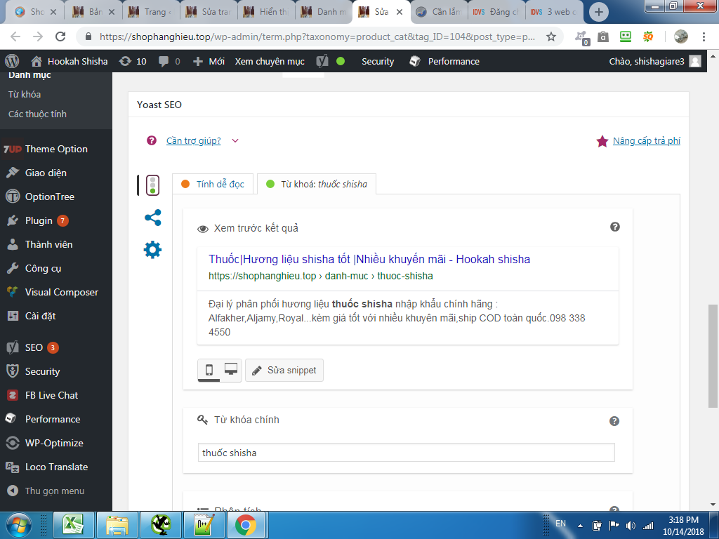Open volume control in system tray

point(631,526)
